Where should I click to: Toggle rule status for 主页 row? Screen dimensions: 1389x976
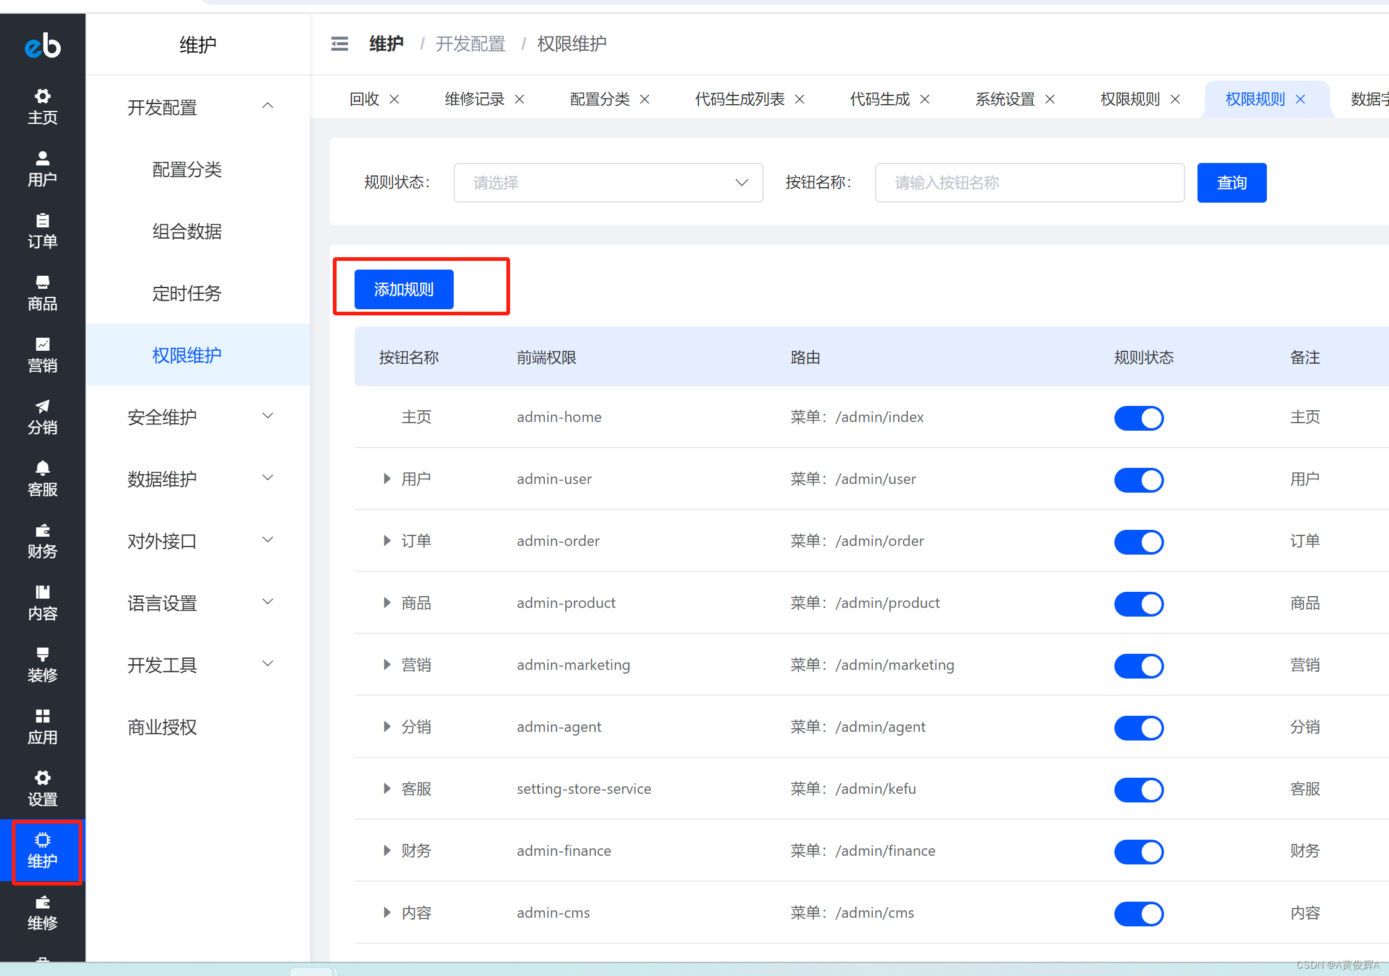(1139, 418)
